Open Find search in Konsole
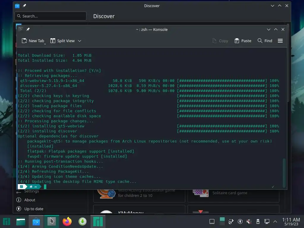Image resolution: width=304 pixels, height=228 pixels. pos(265,41)
